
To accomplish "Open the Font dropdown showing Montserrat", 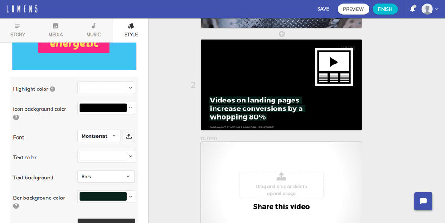I will (99, 136).
